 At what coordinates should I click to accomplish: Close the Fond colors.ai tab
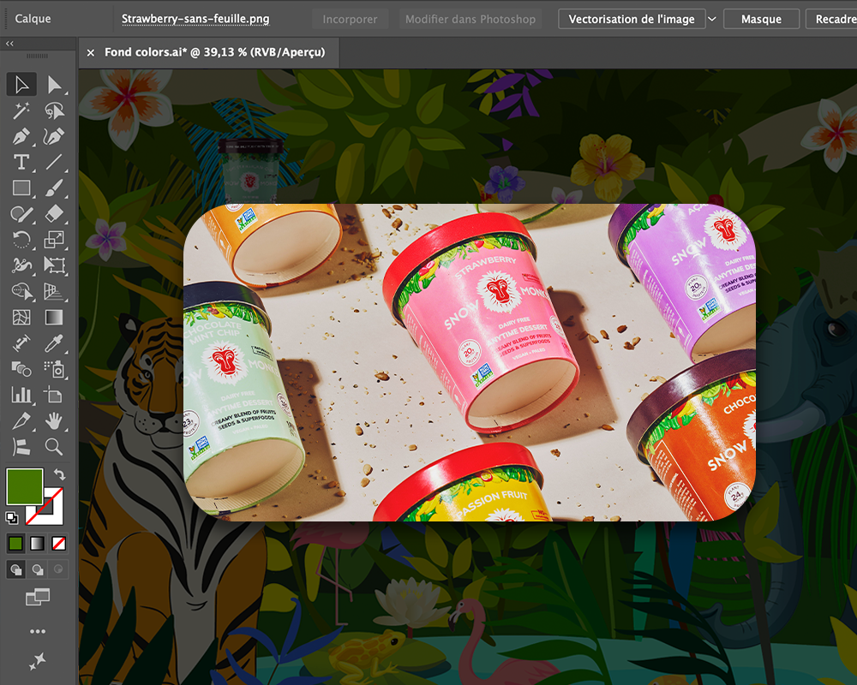(x=91, y=52)
